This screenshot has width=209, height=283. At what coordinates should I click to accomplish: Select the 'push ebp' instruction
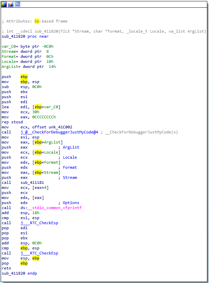[15, 77]
